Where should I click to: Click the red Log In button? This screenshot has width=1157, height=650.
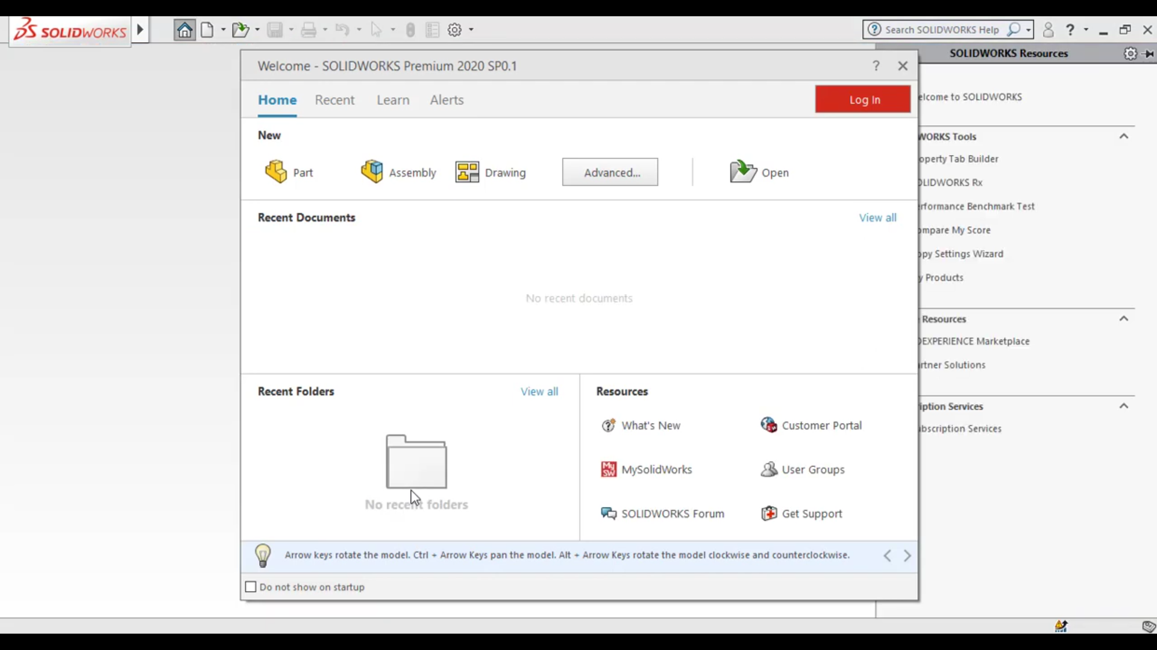[x=863, y=99]
